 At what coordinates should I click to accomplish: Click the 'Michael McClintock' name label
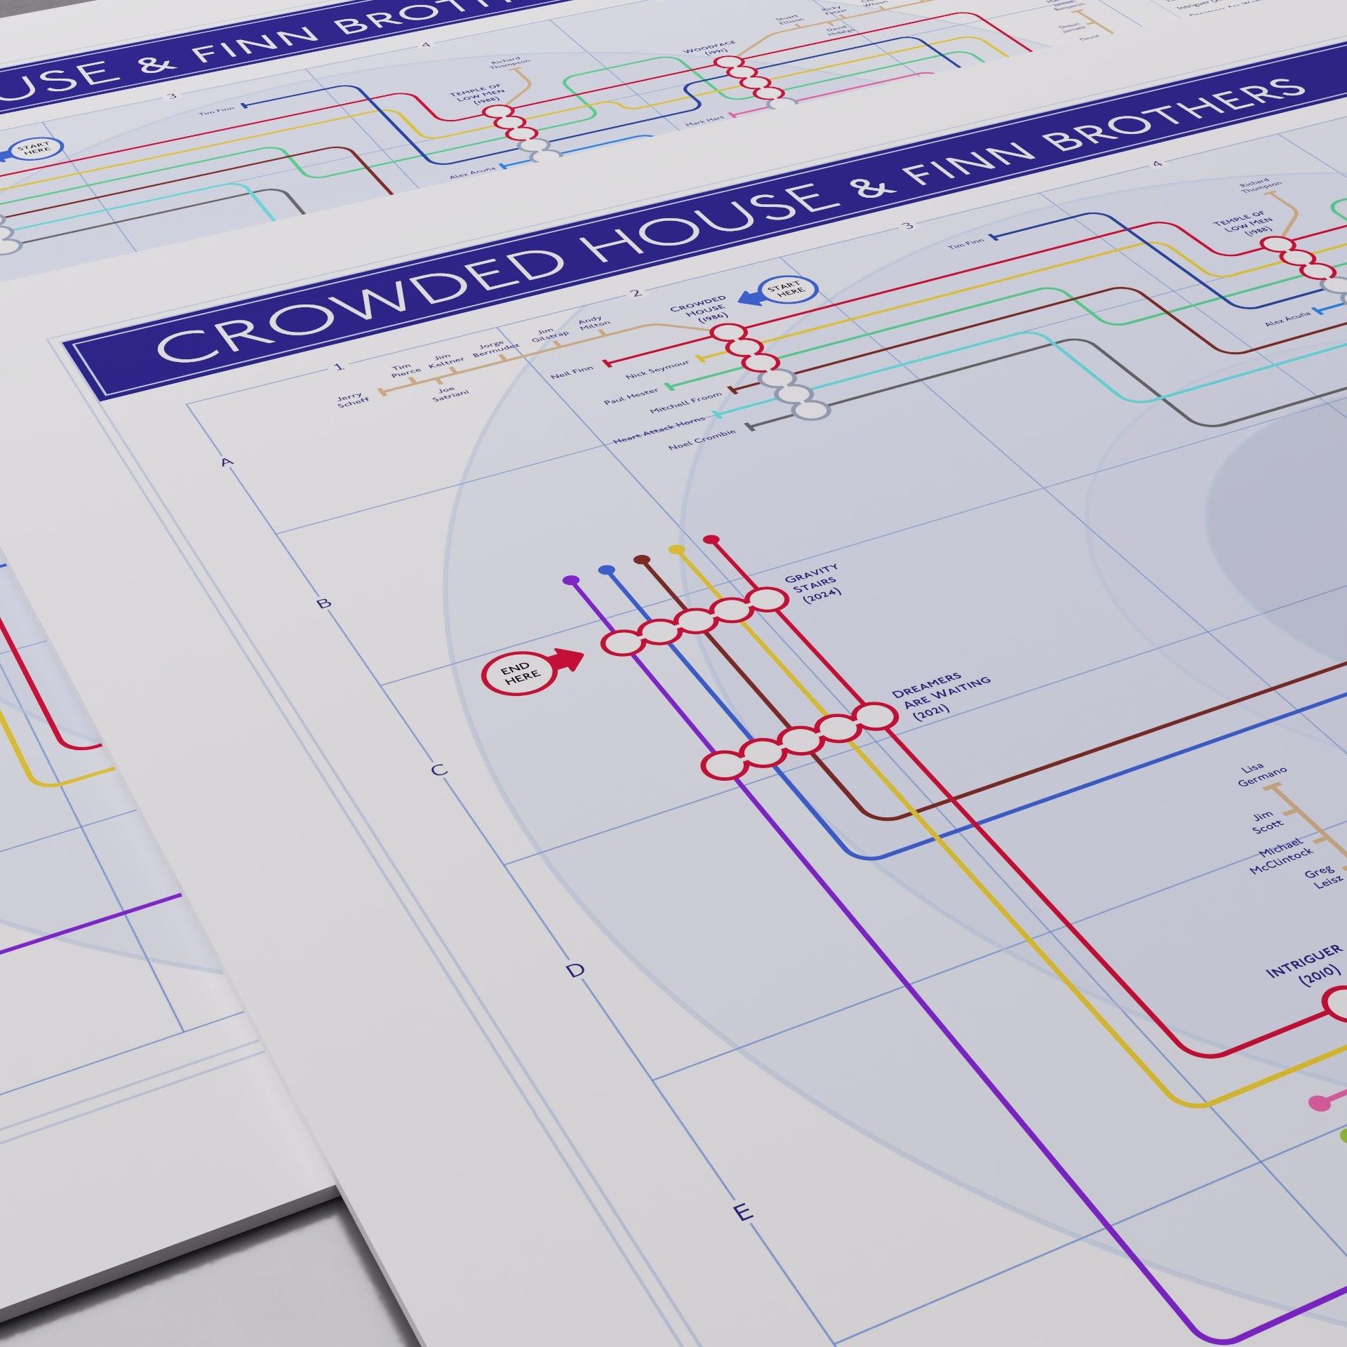click(1281, 857)
